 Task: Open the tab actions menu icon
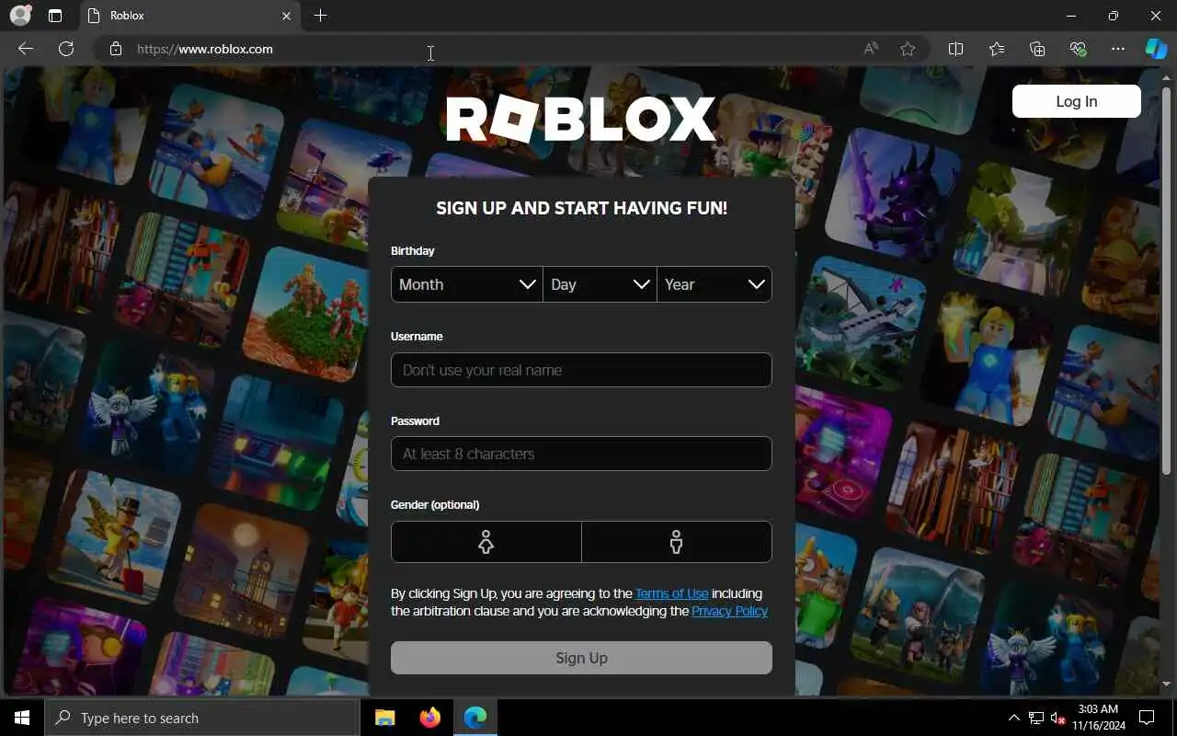click(x=55, y=16)
